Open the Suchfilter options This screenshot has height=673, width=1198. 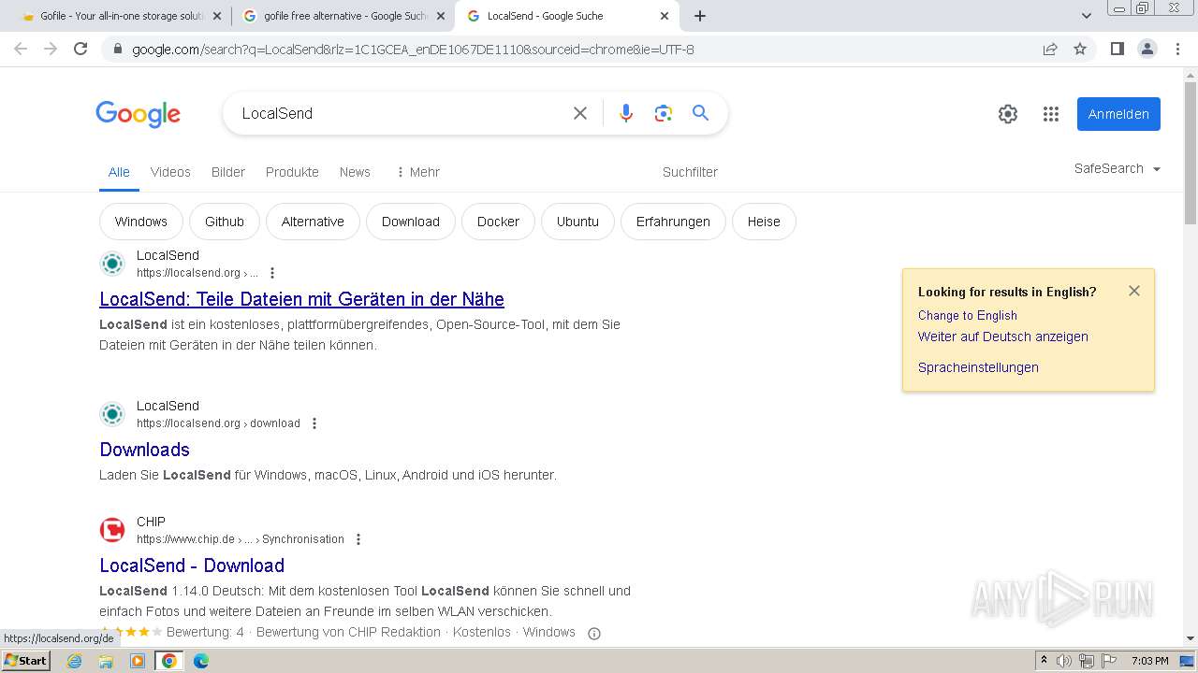(x=690, y=172)
